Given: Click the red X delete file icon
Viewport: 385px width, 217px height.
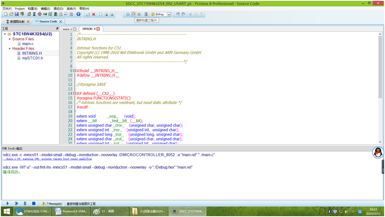Looking at the screenshot, I should (x=94, y=14).
